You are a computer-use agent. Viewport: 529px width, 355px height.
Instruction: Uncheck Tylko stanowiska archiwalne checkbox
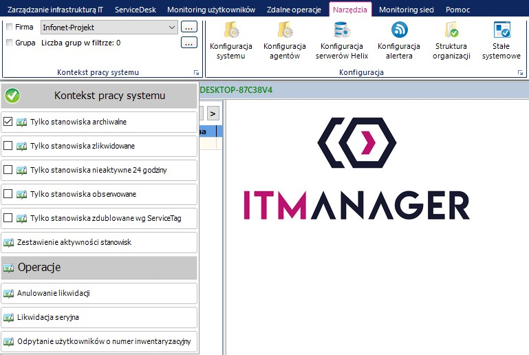[8, 122]
